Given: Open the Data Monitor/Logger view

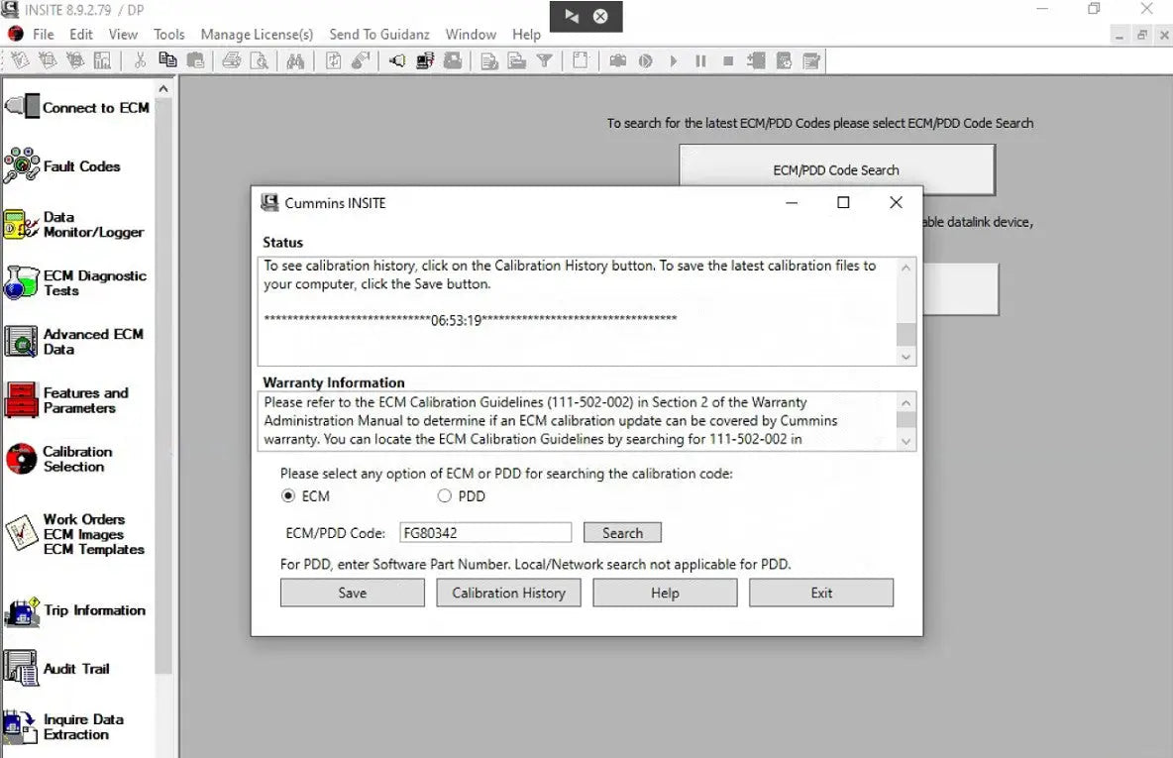Looking at the screenshot, I should point(22,224).
